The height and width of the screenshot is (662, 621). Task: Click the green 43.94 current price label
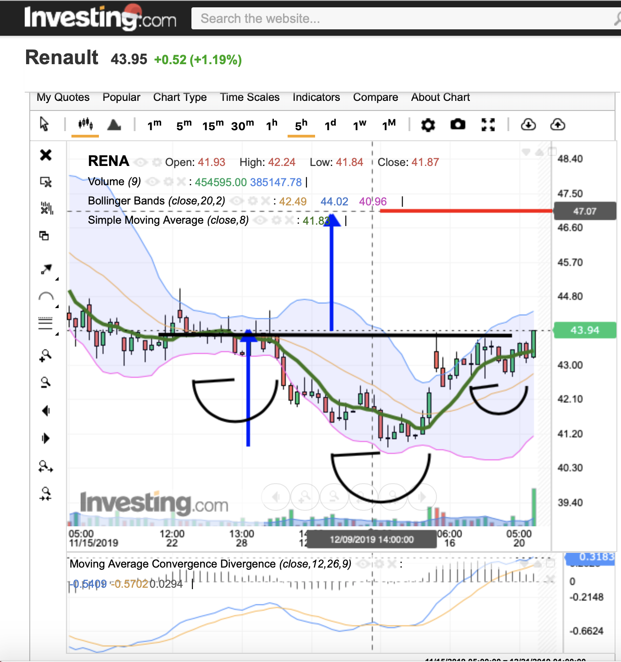point(585,330)
